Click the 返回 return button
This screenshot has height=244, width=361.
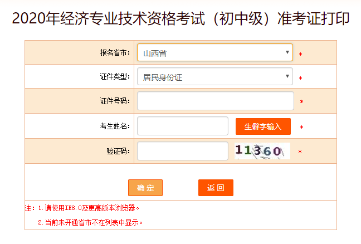pos(216,188)
